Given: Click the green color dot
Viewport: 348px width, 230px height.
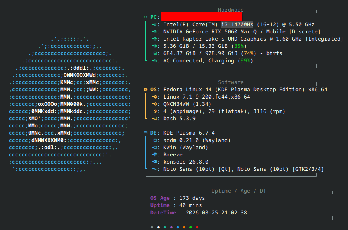Looking at the screenshot, I should pyautogui.click(x=191, y=227).
